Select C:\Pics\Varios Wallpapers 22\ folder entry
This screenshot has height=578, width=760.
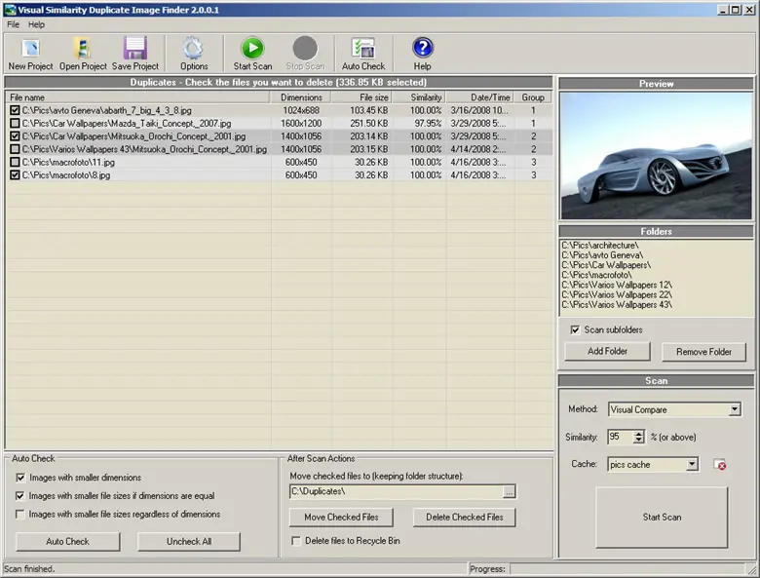617,294
